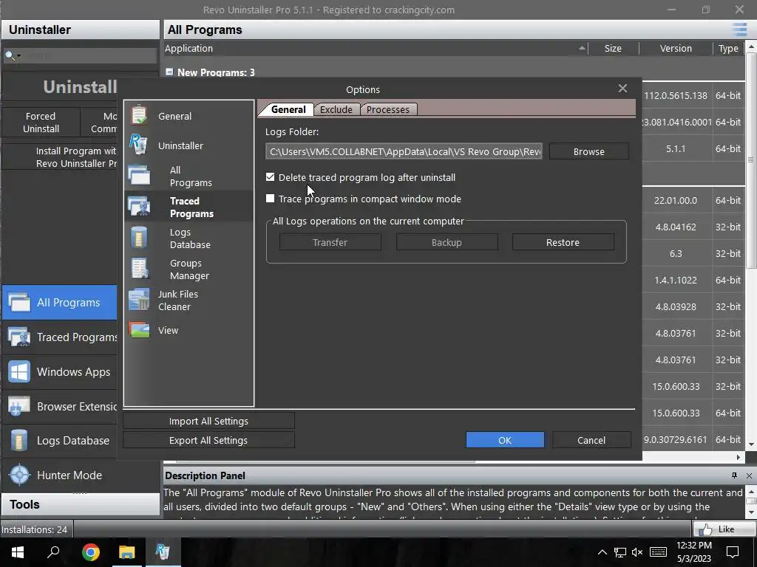757x567 pixels.
Task: Click the Logs Folder path field
Action: (404, 151)
